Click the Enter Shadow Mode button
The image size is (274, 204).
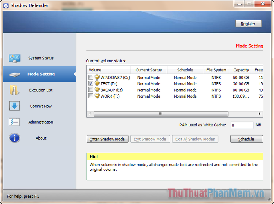[x=108, y=139]
